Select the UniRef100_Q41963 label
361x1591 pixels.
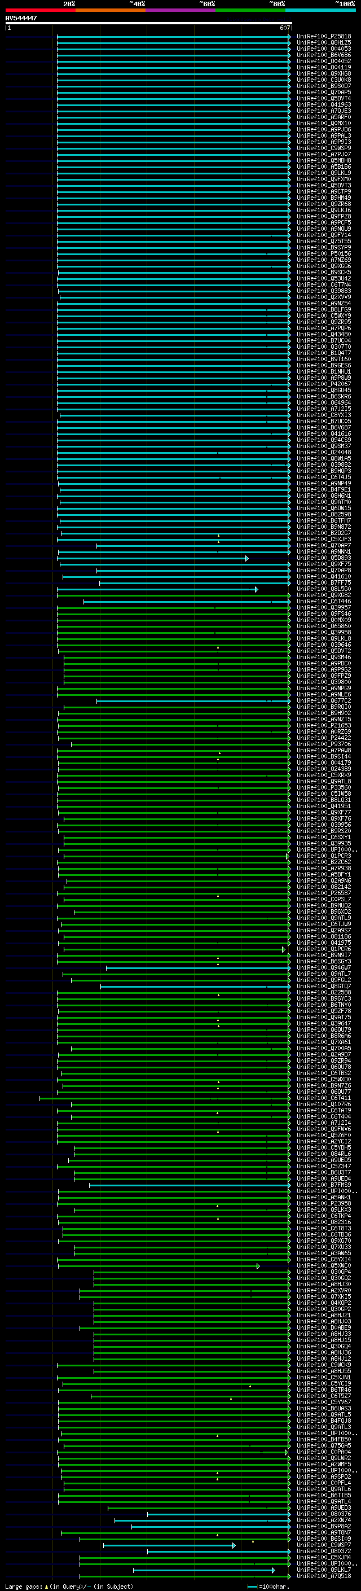pyautogui.click(x=324, y=105)
